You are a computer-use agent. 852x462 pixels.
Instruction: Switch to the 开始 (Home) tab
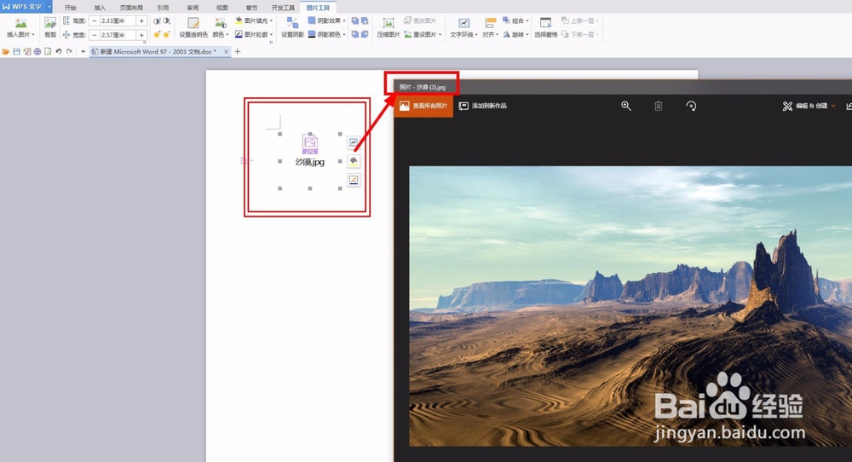click(70, 8)
